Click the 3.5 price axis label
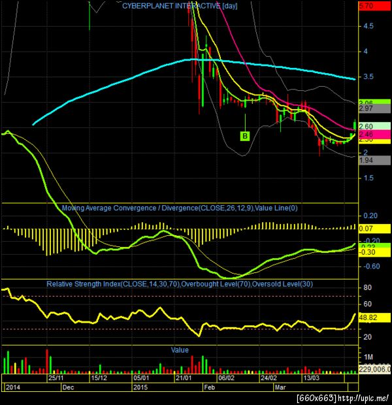The height and width of the screenshot is (405, 392). 368,76
